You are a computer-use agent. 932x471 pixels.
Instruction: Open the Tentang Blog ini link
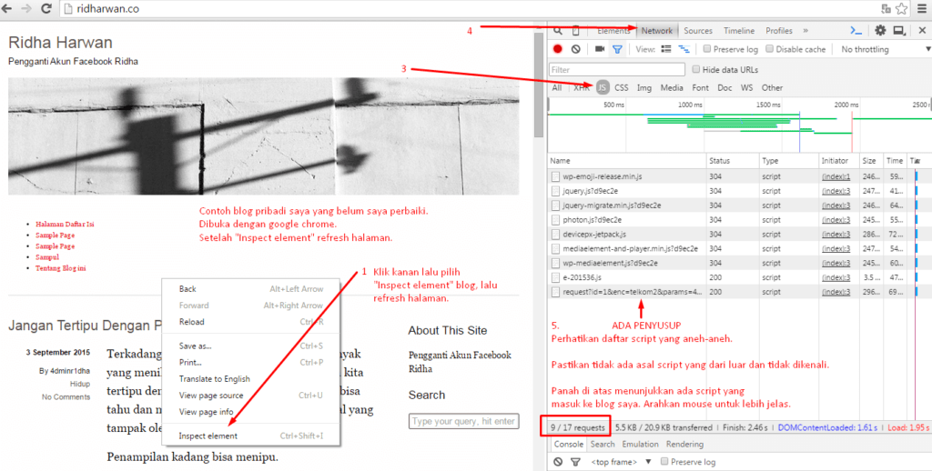pos(61,268)
